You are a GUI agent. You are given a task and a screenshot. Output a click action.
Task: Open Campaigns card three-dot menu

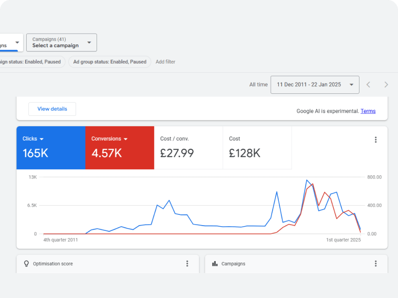375,264
